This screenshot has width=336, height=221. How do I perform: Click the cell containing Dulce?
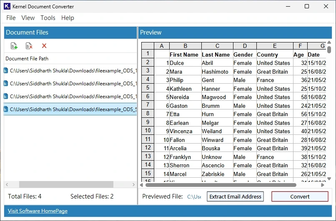click(x=186, y=63)
